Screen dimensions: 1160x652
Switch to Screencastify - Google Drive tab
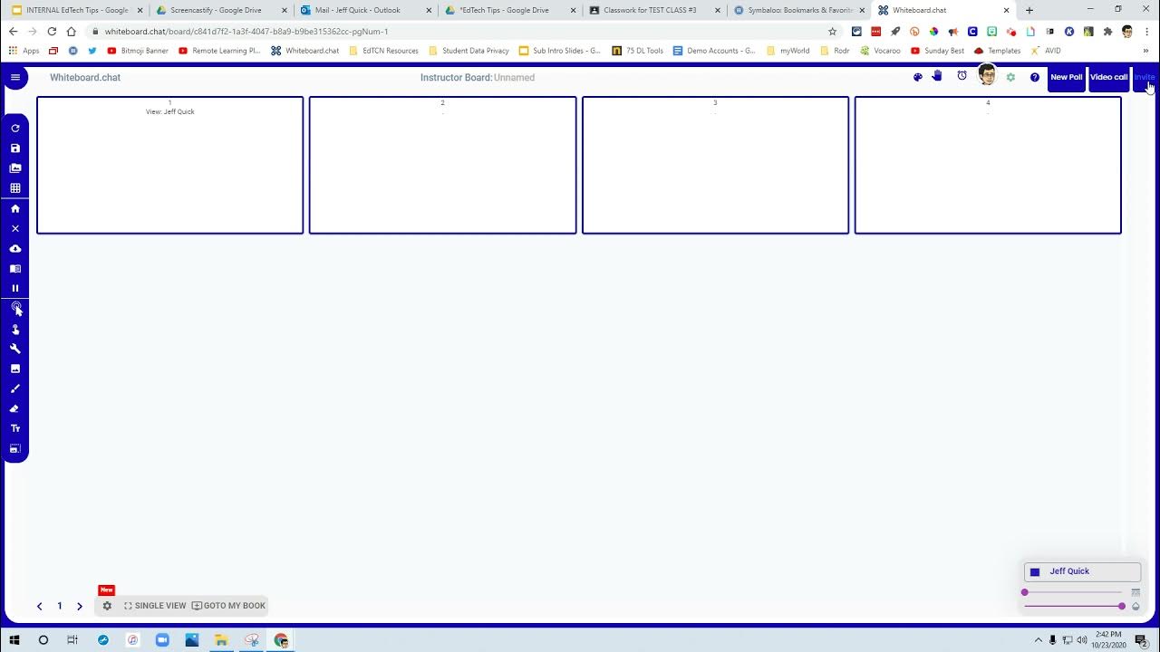click(x=221, y=10)
